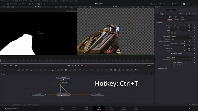Switch to the Settings tab of Merge1
Image resolution: width=198 pixels, height=111 pixels.
click(182, 18)
